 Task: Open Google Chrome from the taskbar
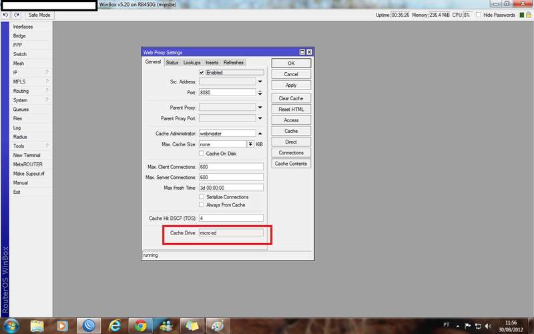click(140, 326)
